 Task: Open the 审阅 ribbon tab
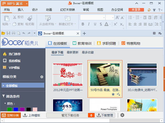tap(86, 10)
